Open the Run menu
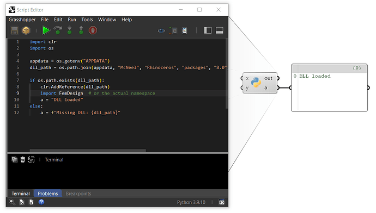Viewport: 376px width, 213px height. pos(72,20)
